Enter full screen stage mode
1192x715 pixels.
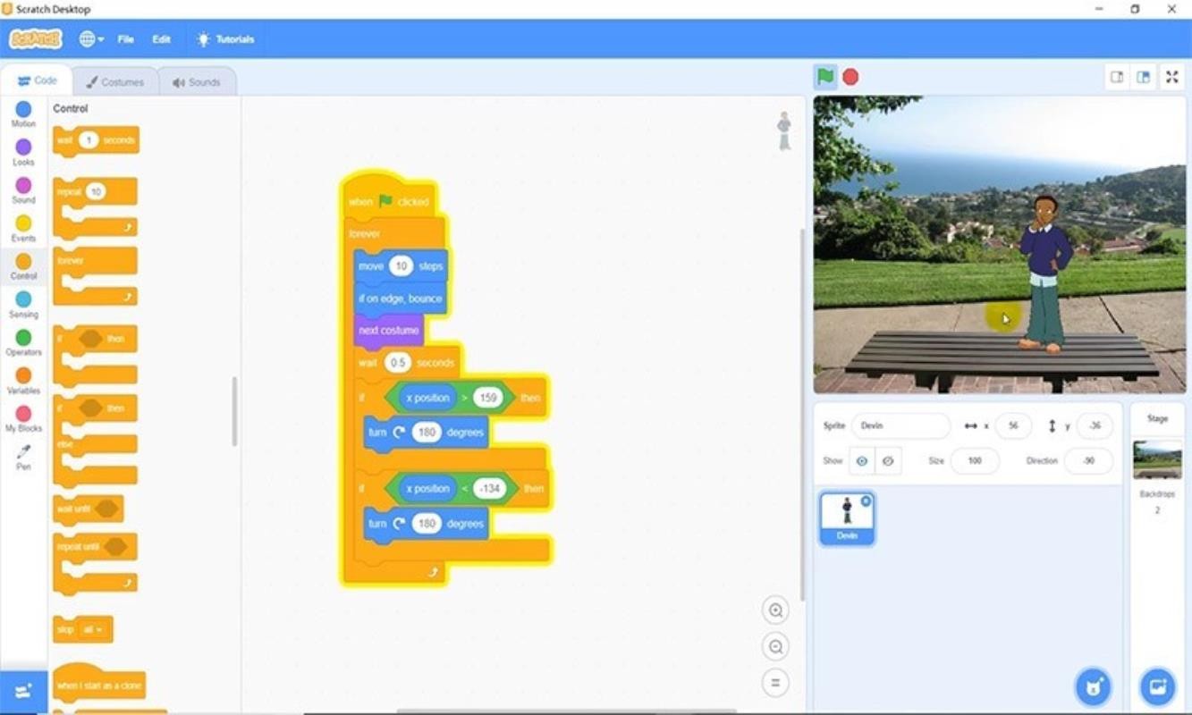click(x=1171, y=77)
